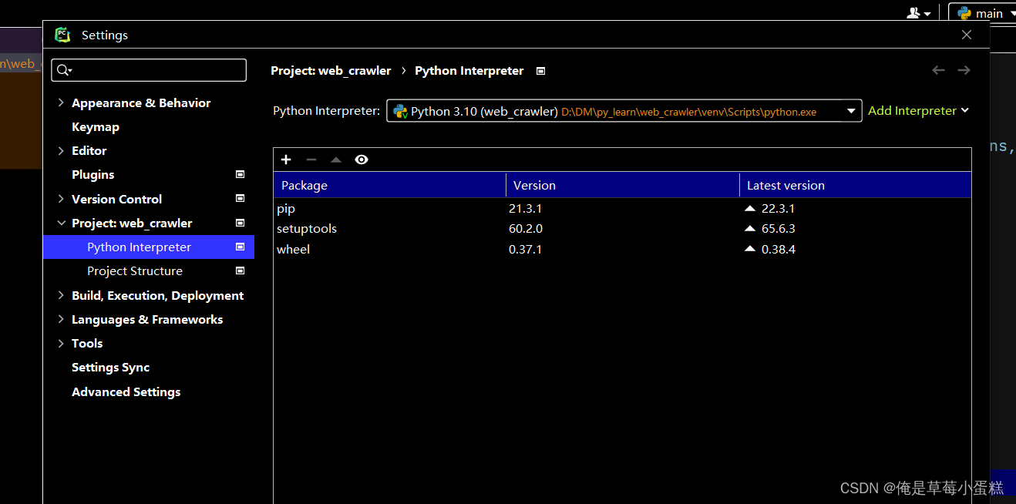1016x504 pixels.
Task: Click the project-level icon on the Plugins row
Action: click(x=240, y=175)
